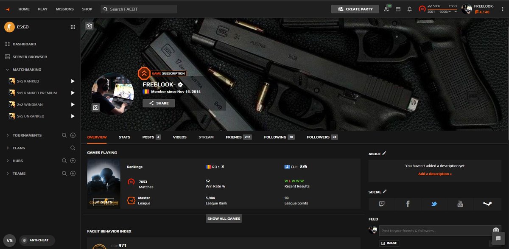Switch to the POSTS profile tab
This screenshot has height=249, width=509.
(x=151, y=137)
